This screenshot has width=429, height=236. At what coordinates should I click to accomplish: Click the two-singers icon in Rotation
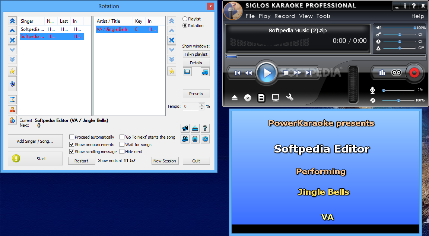(x=185, y=139)
